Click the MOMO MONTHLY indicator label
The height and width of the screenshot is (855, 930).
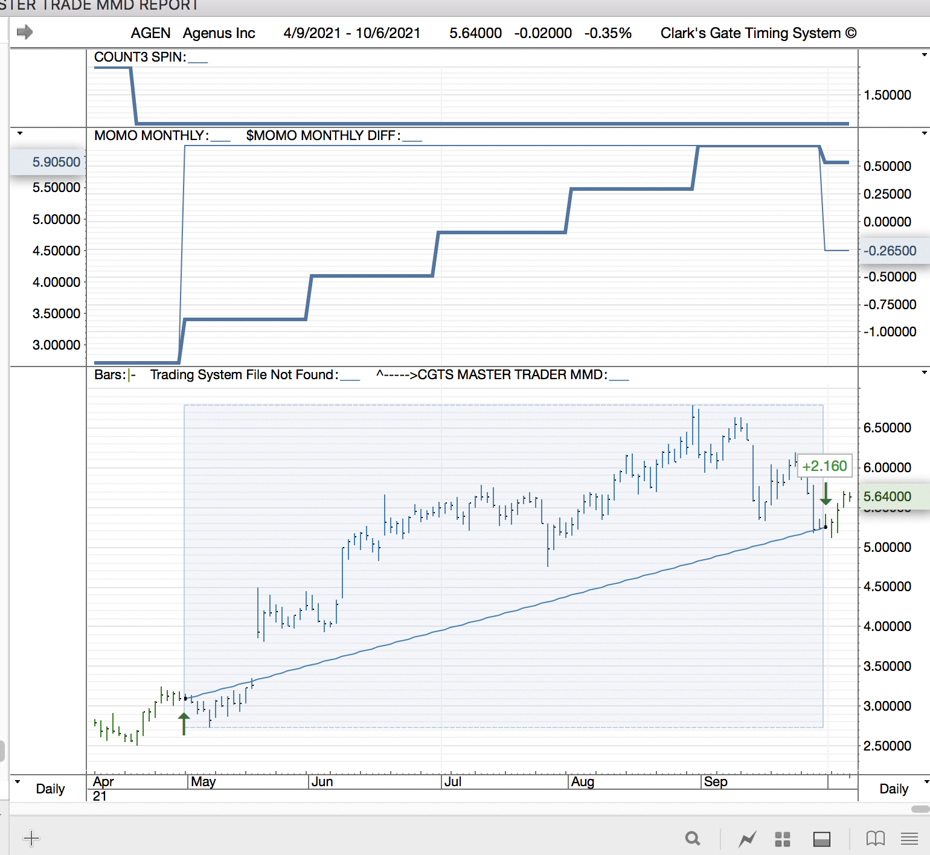pos(151,136)
